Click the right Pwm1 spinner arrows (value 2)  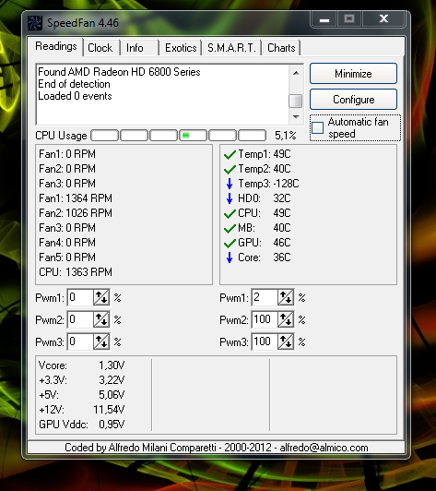[286, 297]
